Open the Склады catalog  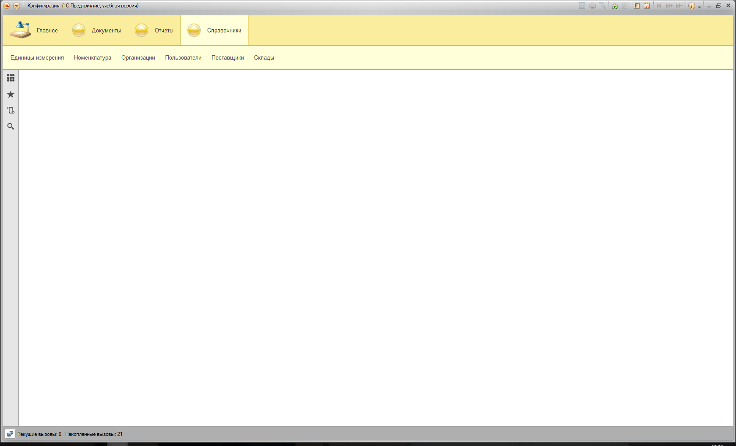[264, 57]
